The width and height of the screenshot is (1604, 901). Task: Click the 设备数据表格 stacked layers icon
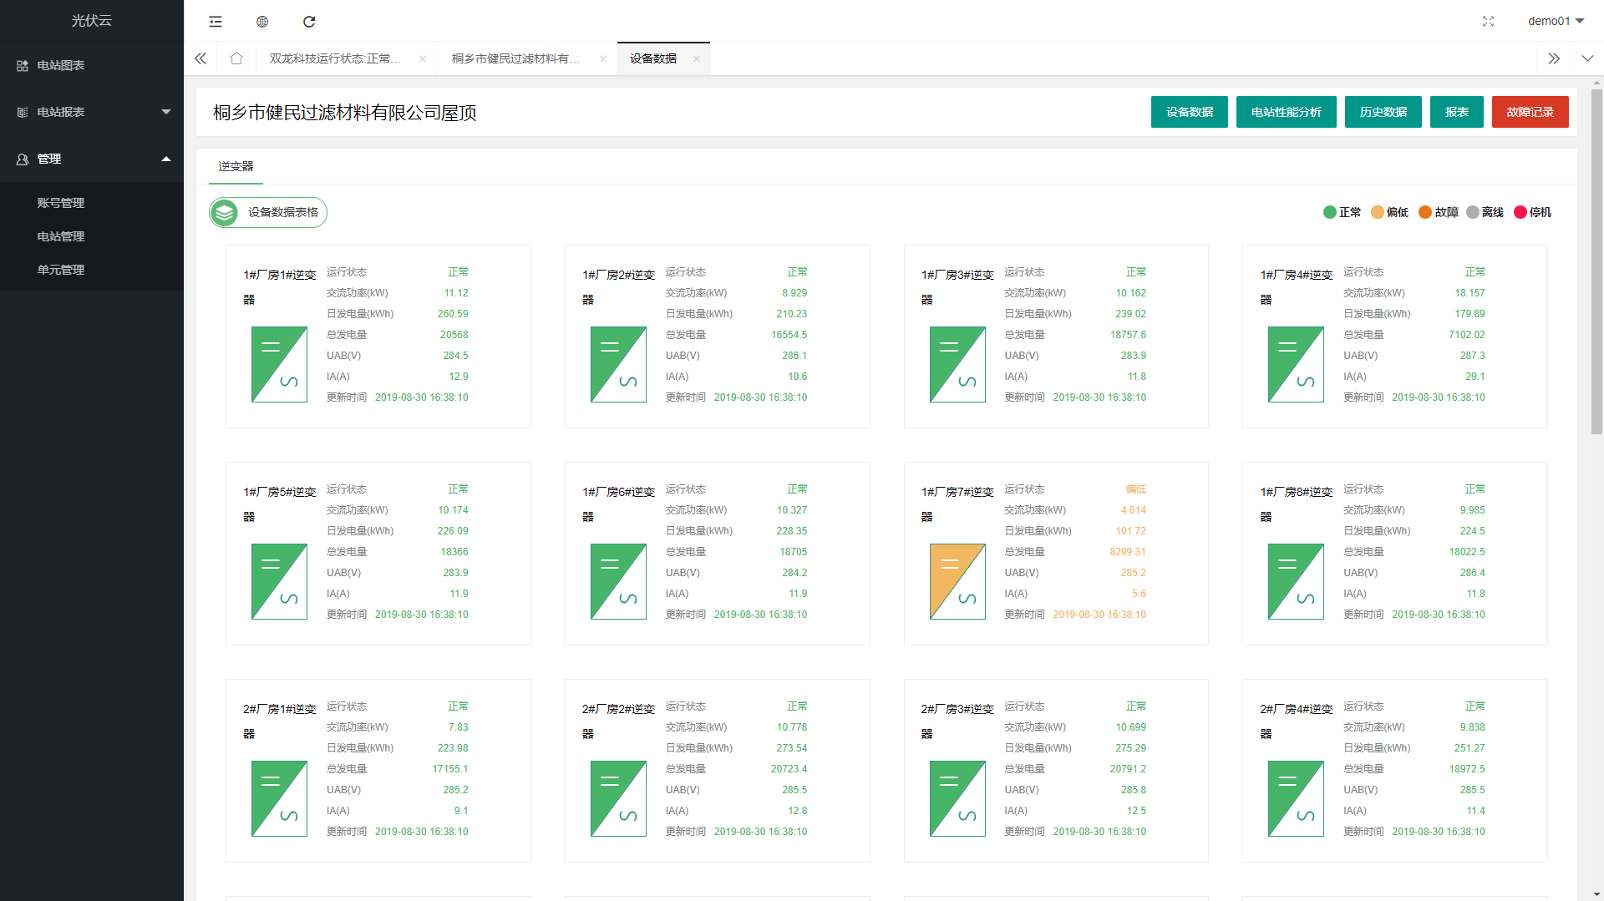(x=225, y=213)
